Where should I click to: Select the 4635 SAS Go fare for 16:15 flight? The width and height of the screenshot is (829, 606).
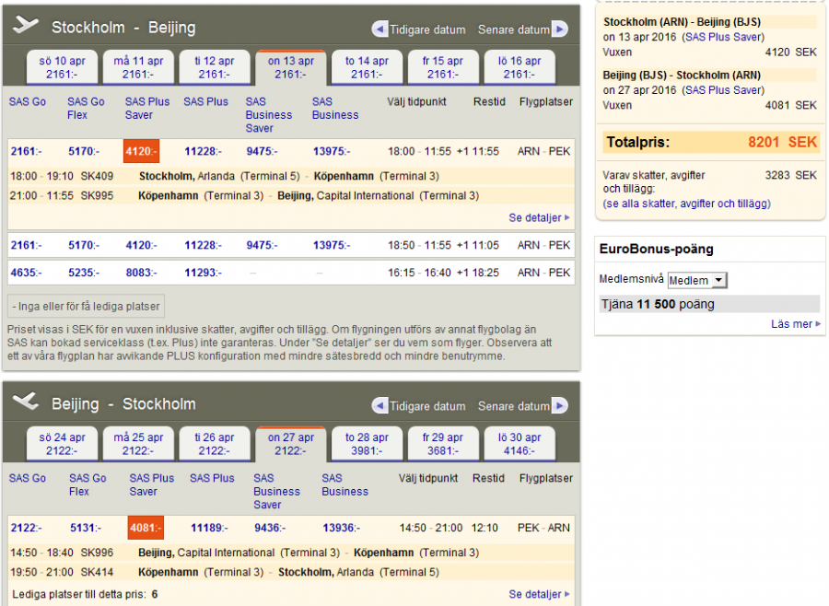pos(25,273)
